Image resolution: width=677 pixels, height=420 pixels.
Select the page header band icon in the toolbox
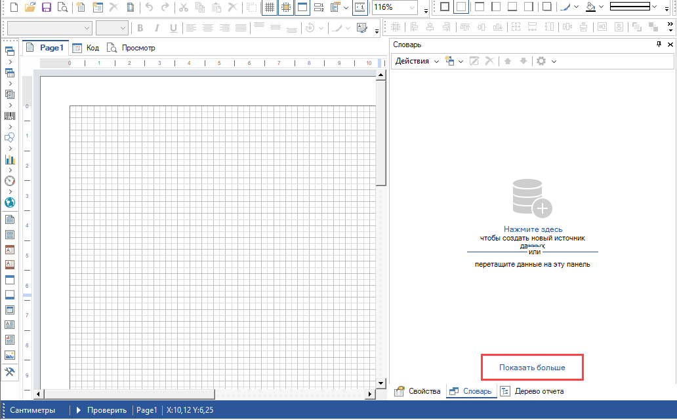coord(9,280)
